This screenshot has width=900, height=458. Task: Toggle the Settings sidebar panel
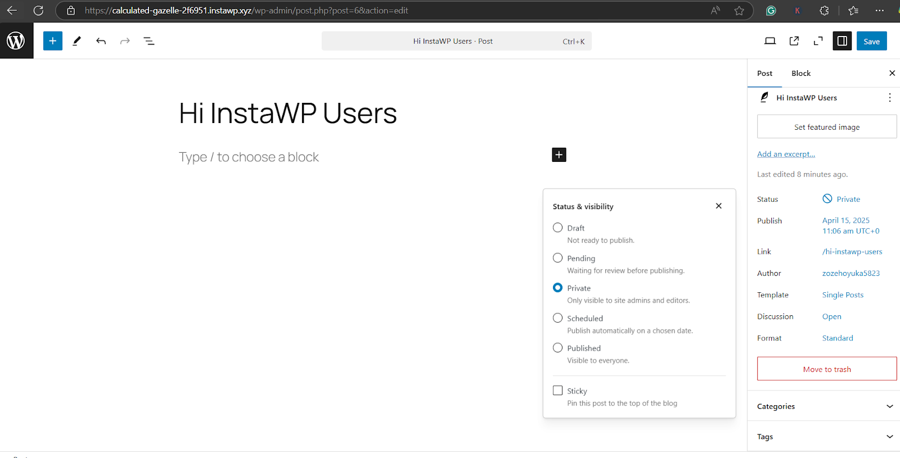click(x=842, y=41)
